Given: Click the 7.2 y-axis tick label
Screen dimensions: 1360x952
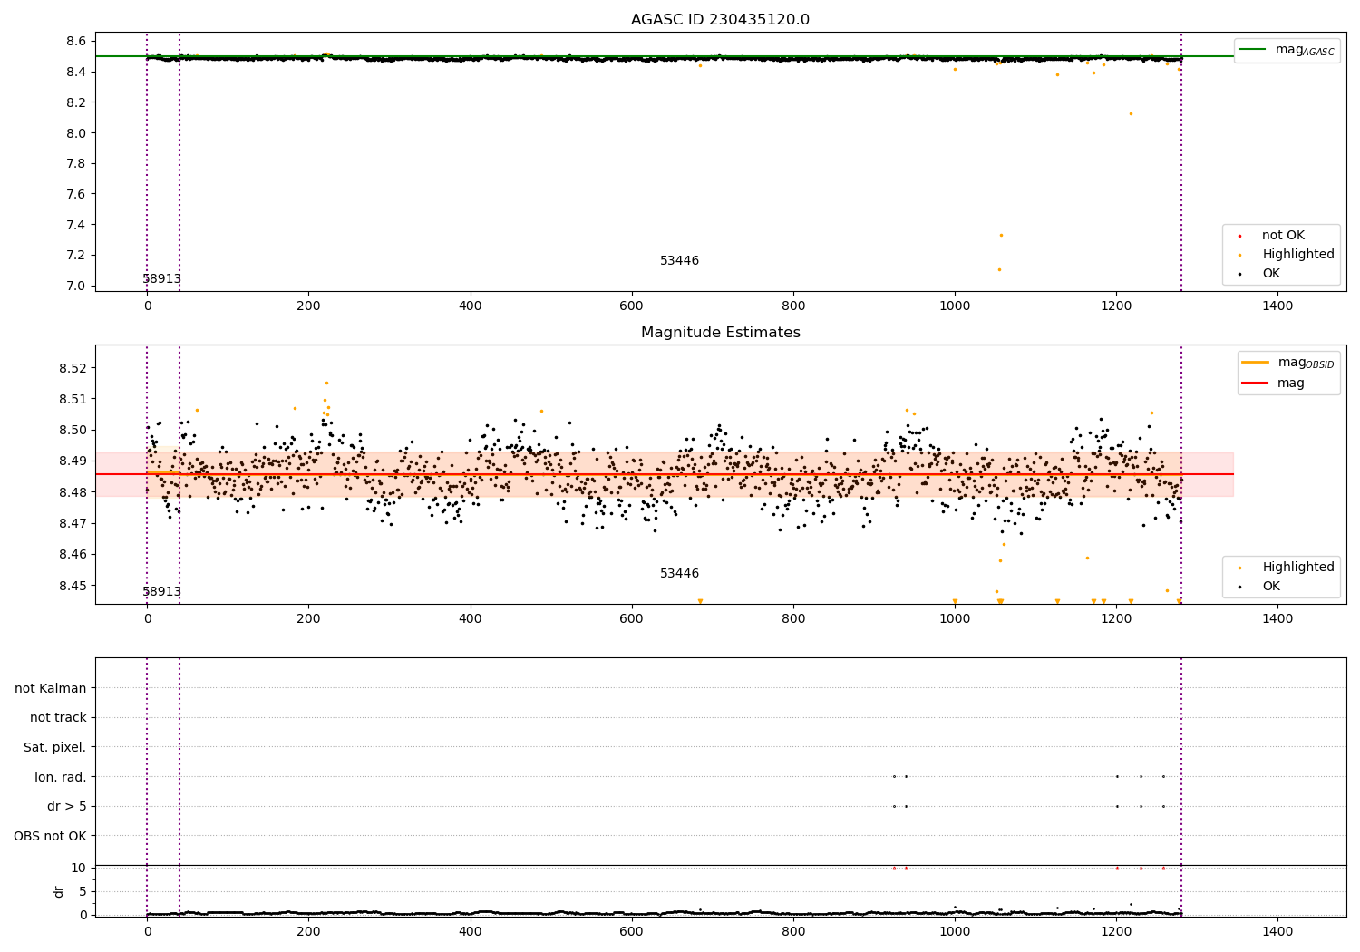Looking at the screenshot, I should pos(77,256).
